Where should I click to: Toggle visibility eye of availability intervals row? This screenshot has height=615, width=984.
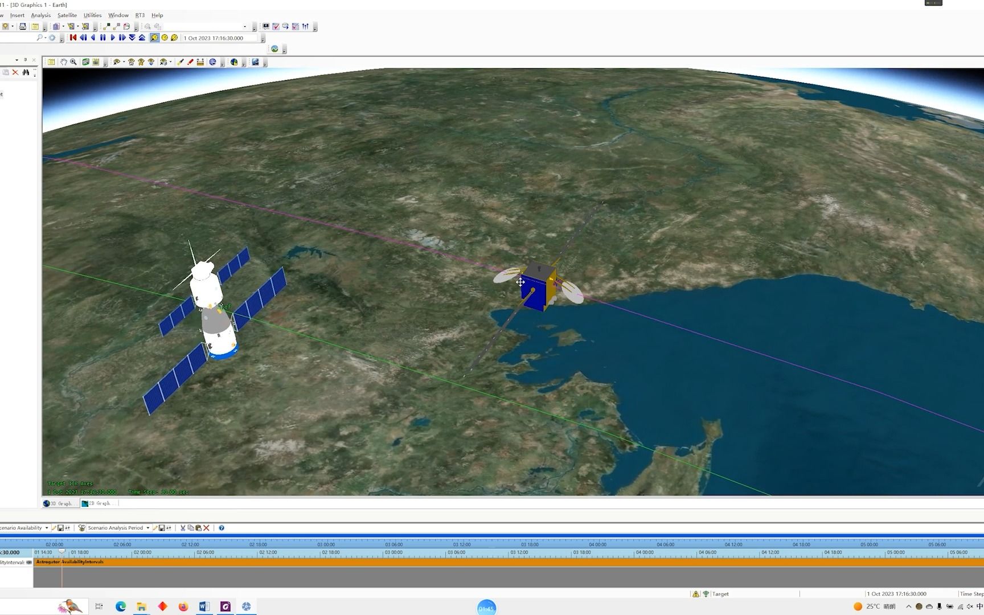(29, 562)
